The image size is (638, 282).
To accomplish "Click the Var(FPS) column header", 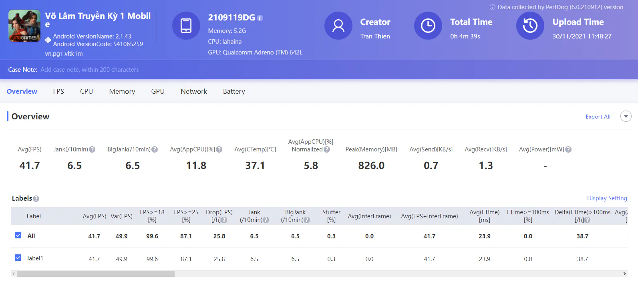I will pos(121,216).
